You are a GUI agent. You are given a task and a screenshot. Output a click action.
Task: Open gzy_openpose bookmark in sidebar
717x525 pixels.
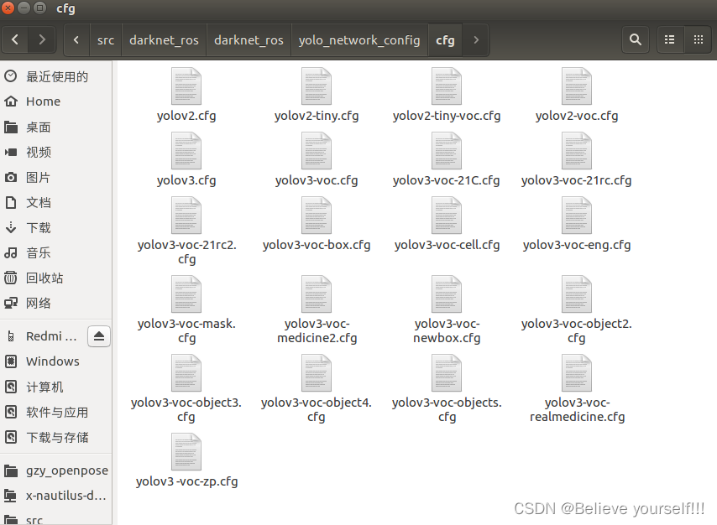(55, 470)
